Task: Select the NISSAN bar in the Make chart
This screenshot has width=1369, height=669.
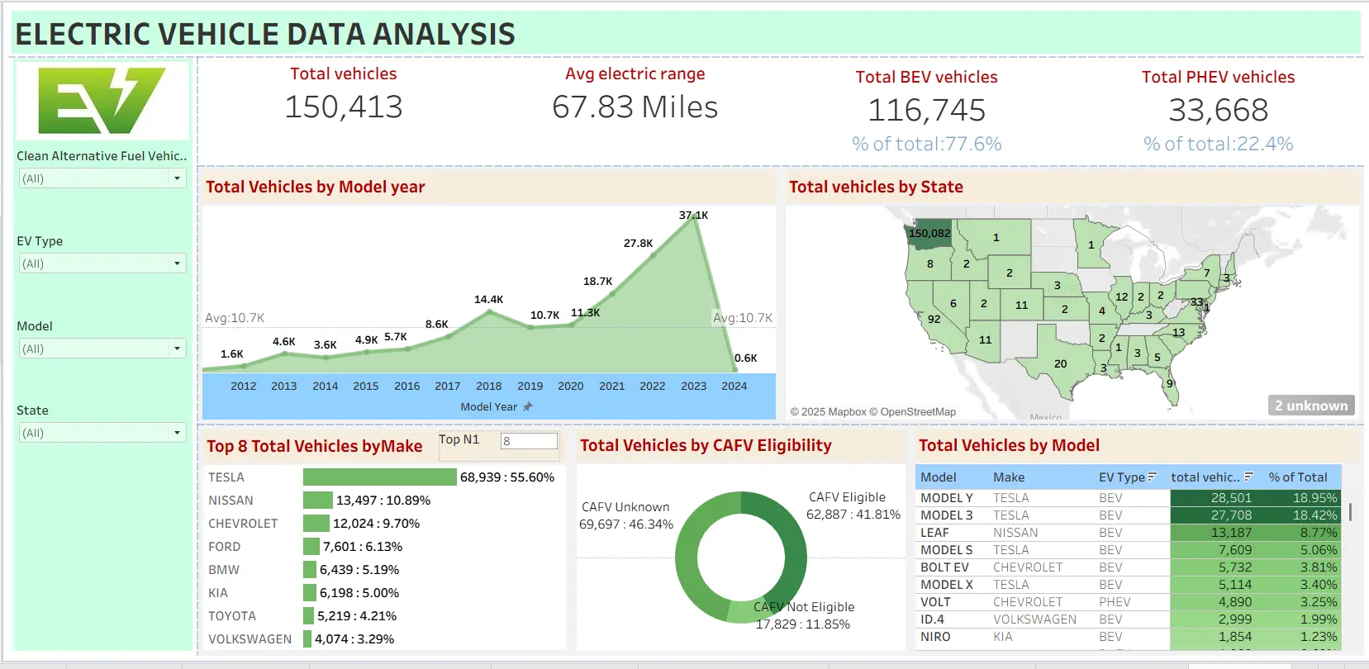Action: point(317,501)
